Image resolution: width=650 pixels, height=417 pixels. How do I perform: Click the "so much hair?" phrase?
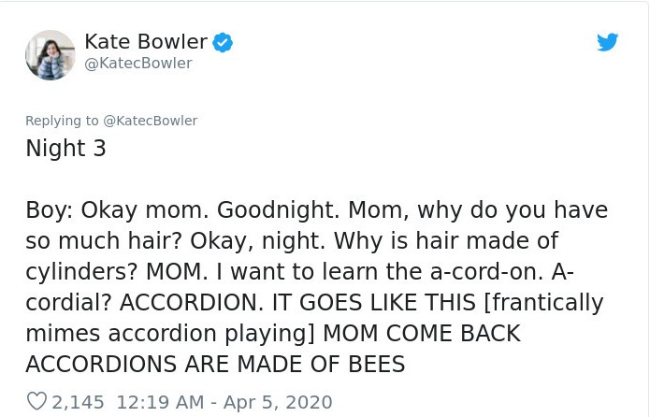(x=104, y=240)
